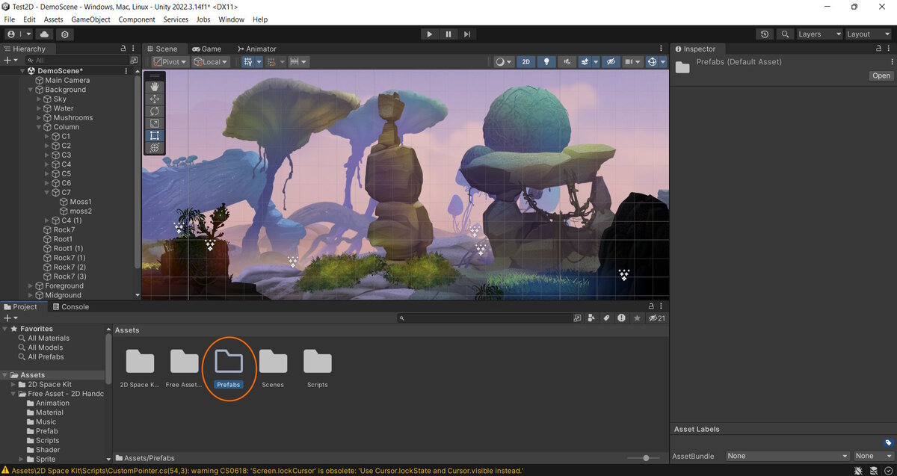Toggle 2D view mode in Scene

526,62
